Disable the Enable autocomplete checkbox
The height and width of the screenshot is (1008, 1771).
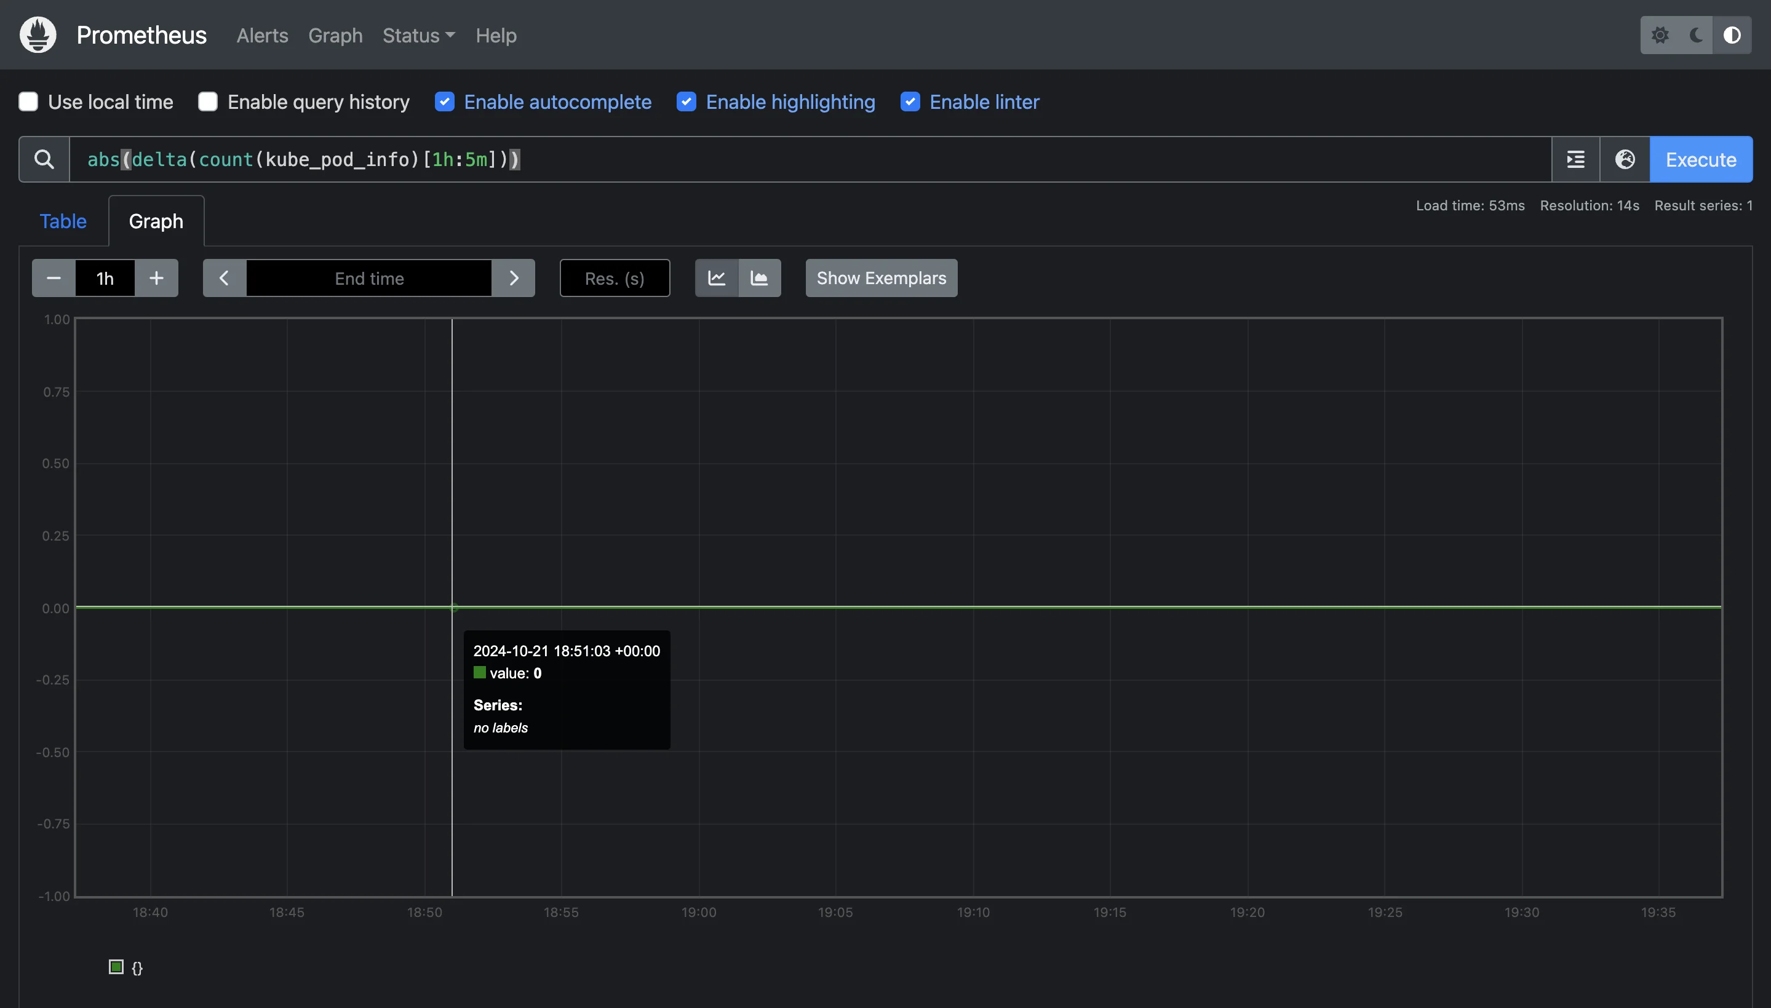pos(445,101)
